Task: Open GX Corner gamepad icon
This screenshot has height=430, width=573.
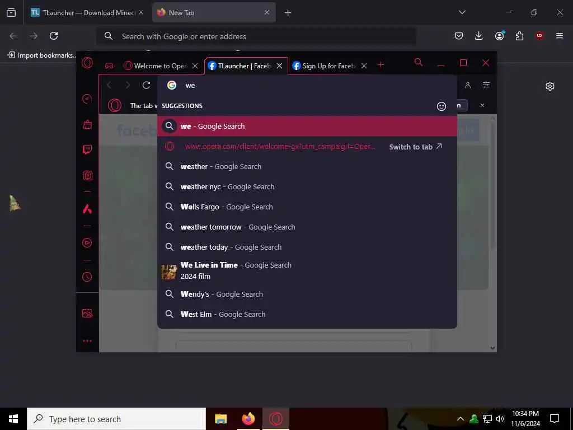Action: (x=109, y=66)
